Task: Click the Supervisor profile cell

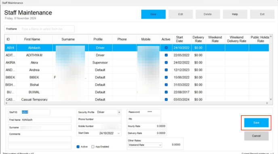Action: tap(100, 63)
